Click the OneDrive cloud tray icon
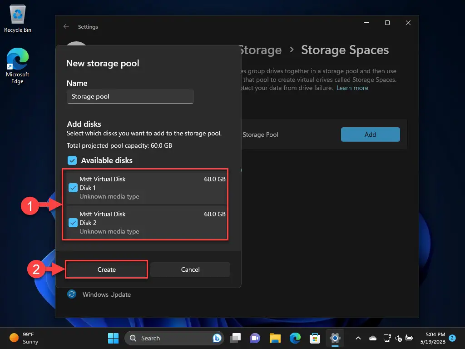 [x=373, y=338]
